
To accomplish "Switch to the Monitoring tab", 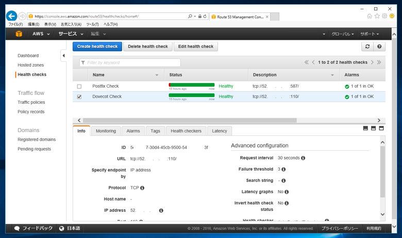I will (106, 131).
